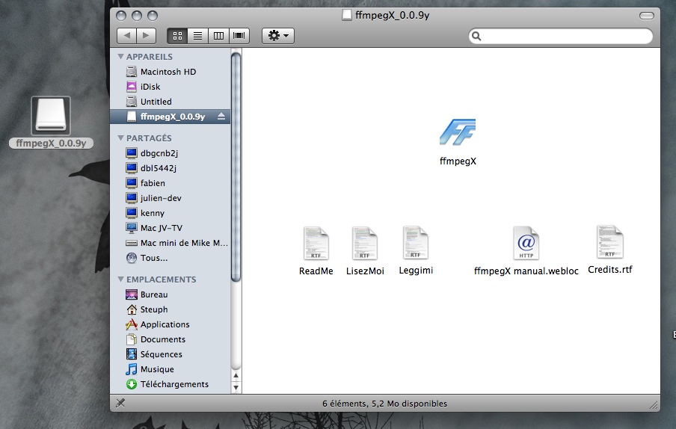Viewport: 676px width, 429px height.
Task: Collapse the EMPLACEMENTS sidebar section
Action: click(120, 280)
